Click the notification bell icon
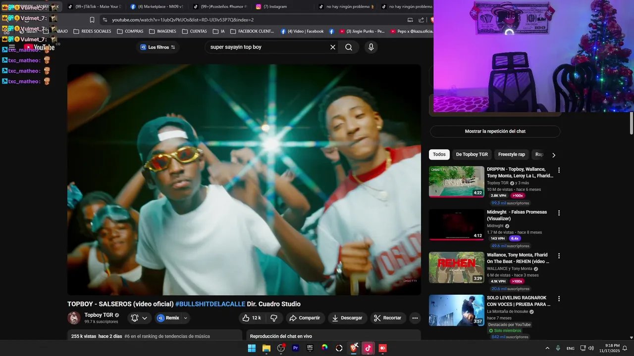This screenshot has width=634, height=356. (134, 318)
